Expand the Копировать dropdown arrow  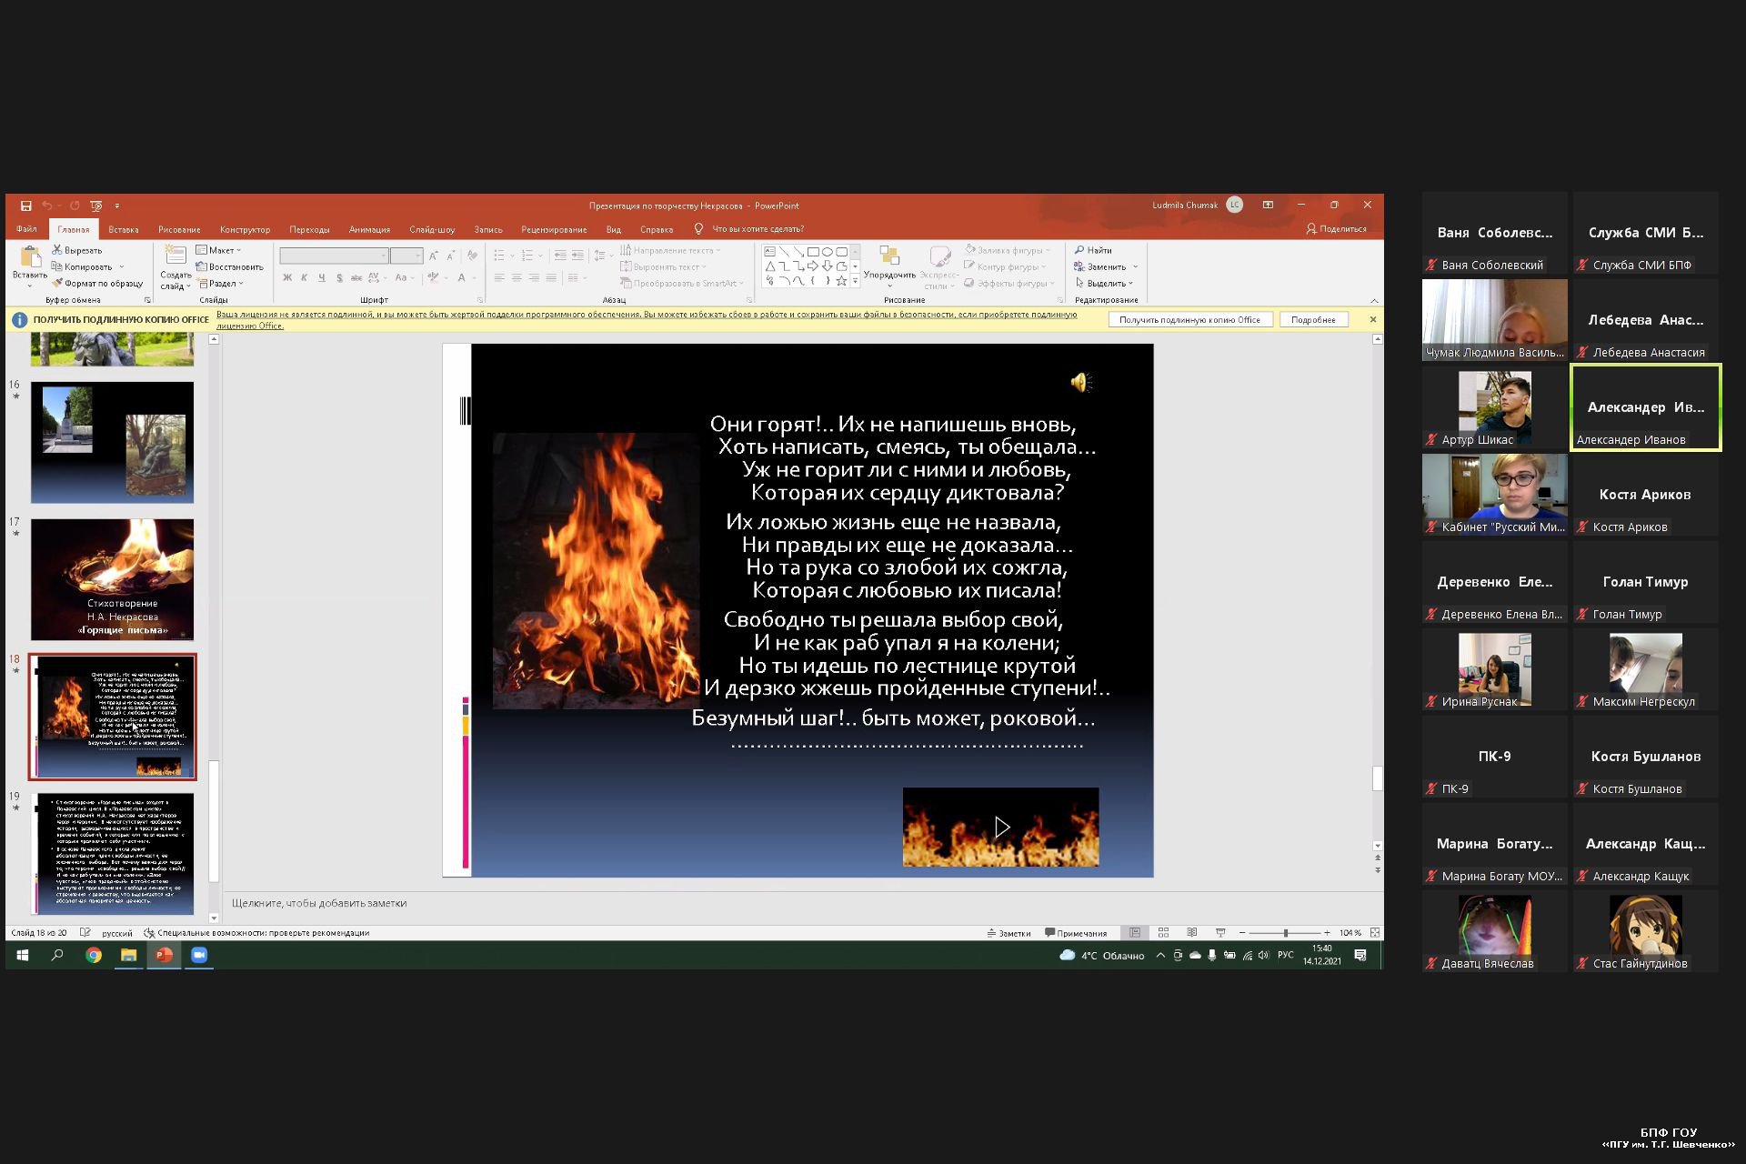(121, 266)
